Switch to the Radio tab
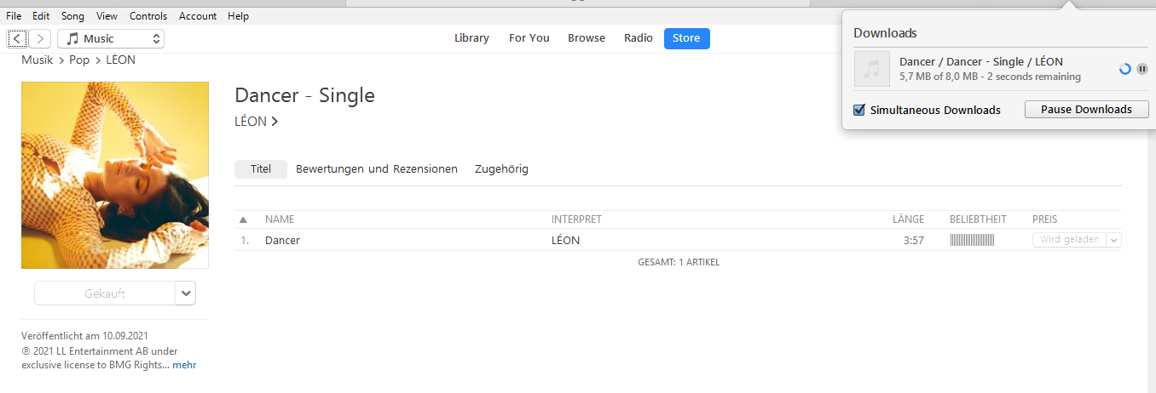This screenshot has width=1156, height=393. pyautogui.click(x=639, y=38)
